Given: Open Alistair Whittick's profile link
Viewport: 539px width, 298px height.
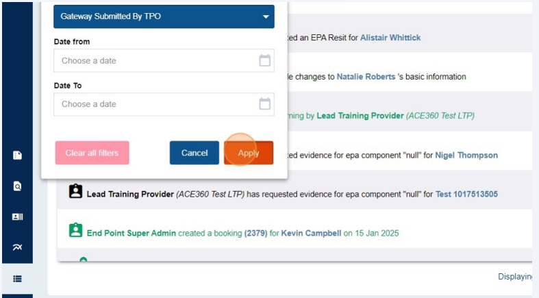Looking at the screenshot, I should [390, 38].
